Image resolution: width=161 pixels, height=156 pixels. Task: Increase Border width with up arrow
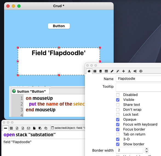click(x=147, y=149)
